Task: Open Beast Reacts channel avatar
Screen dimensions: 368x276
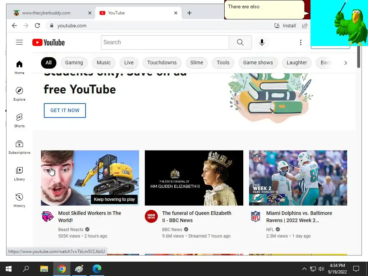Action: pos(47,216)
